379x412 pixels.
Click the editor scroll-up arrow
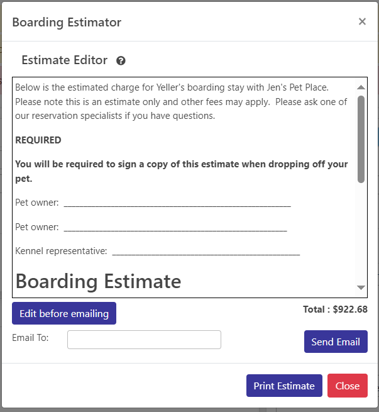(x=361, y=87)
